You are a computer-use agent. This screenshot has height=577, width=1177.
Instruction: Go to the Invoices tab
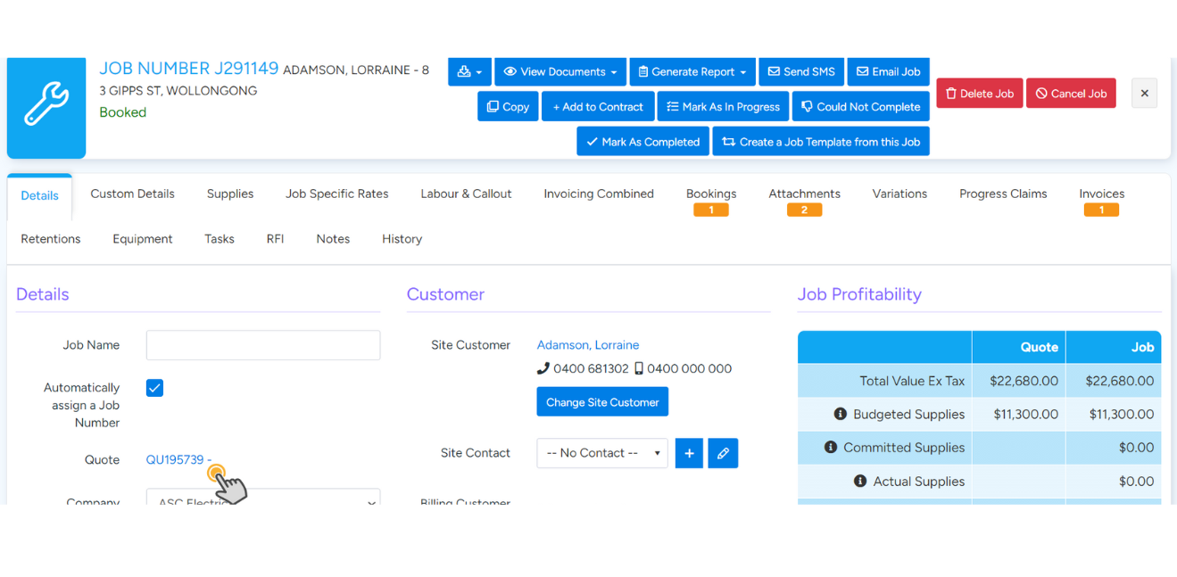click(x=1101, y=194)
